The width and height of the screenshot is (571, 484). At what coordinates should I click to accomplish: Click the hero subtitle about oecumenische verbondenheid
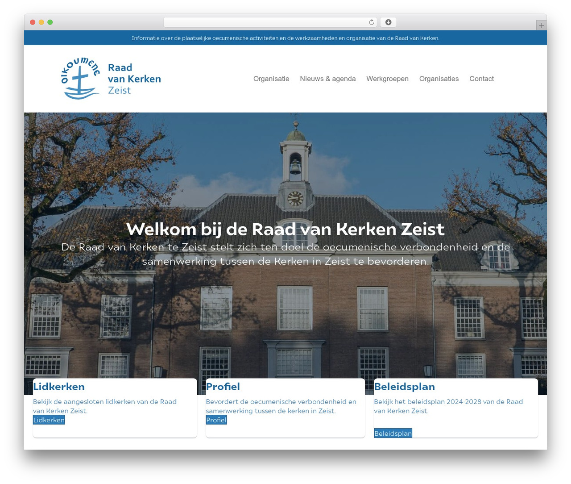[285, 254]
